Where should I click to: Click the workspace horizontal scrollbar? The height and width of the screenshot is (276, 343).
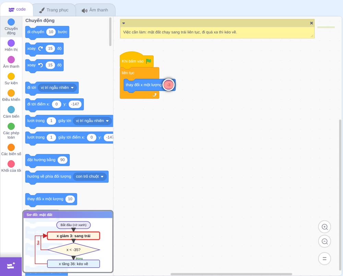click(231, 274)
